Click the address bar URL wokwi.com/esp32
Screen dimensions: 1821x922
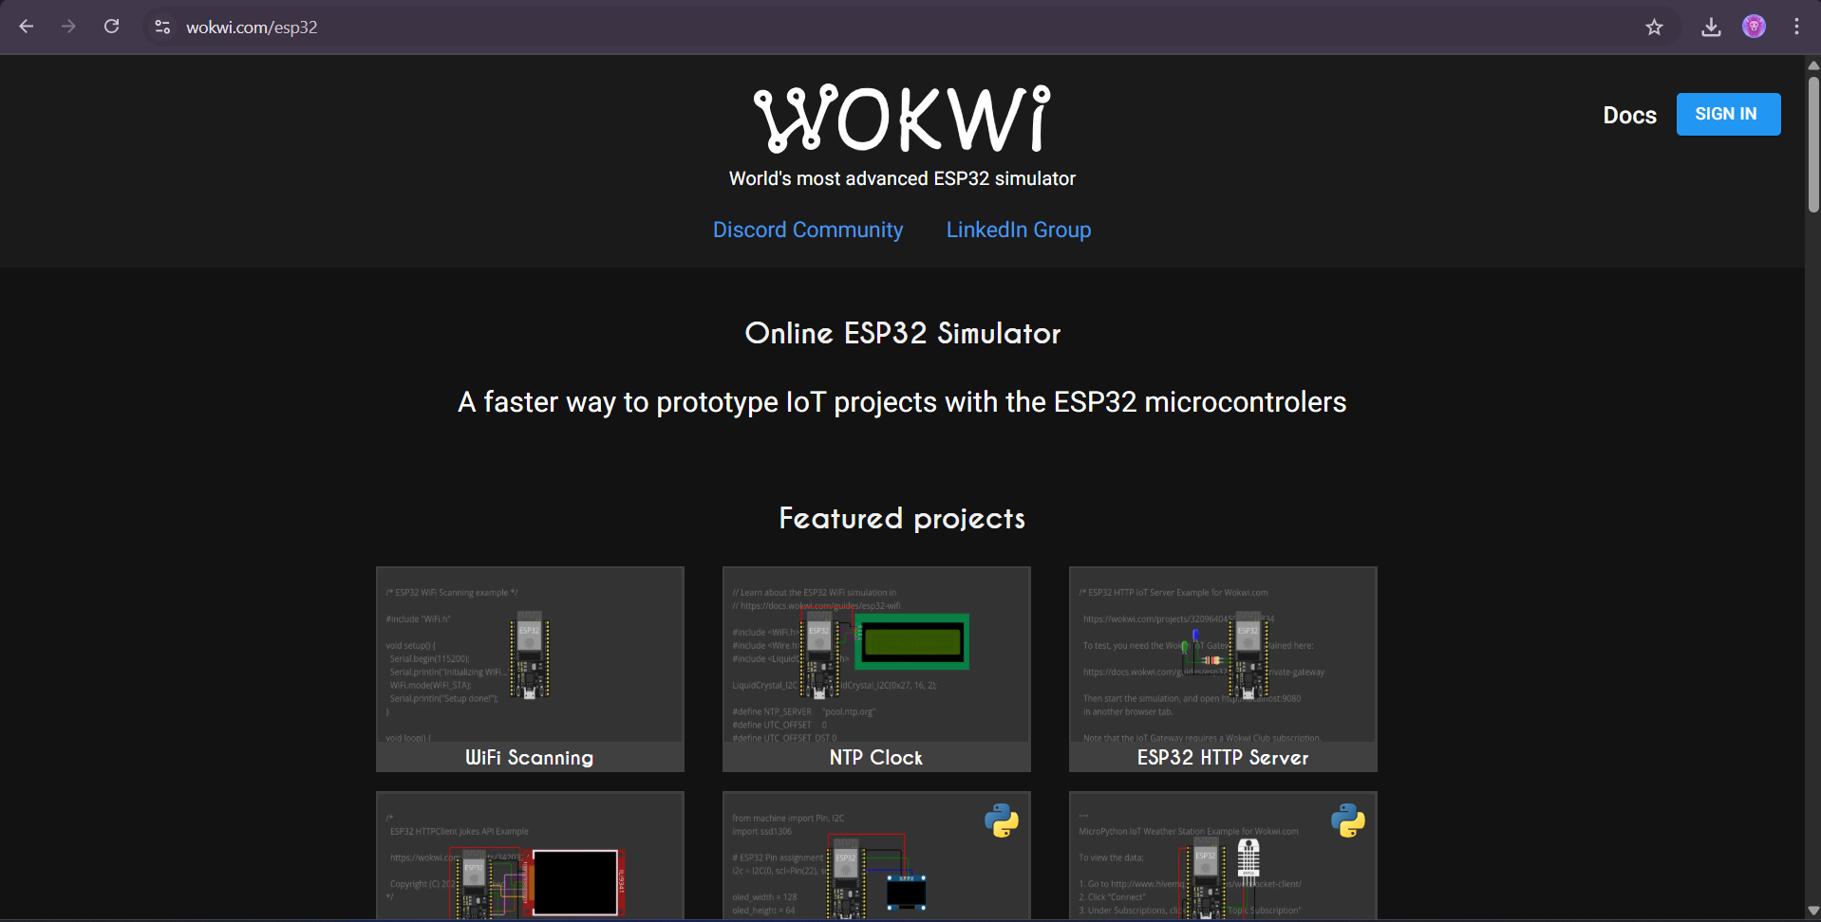252,28
